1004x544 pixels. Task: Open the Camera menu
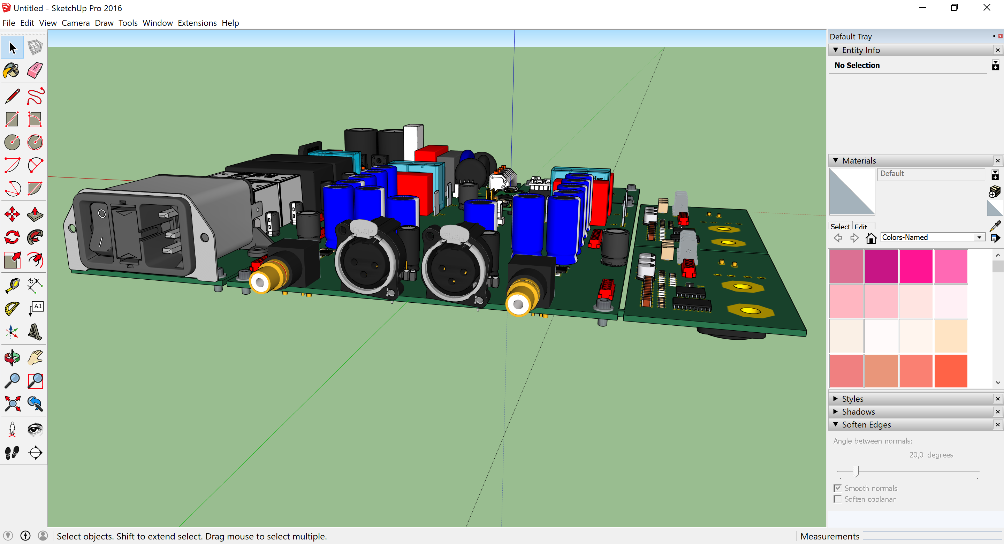76,23
